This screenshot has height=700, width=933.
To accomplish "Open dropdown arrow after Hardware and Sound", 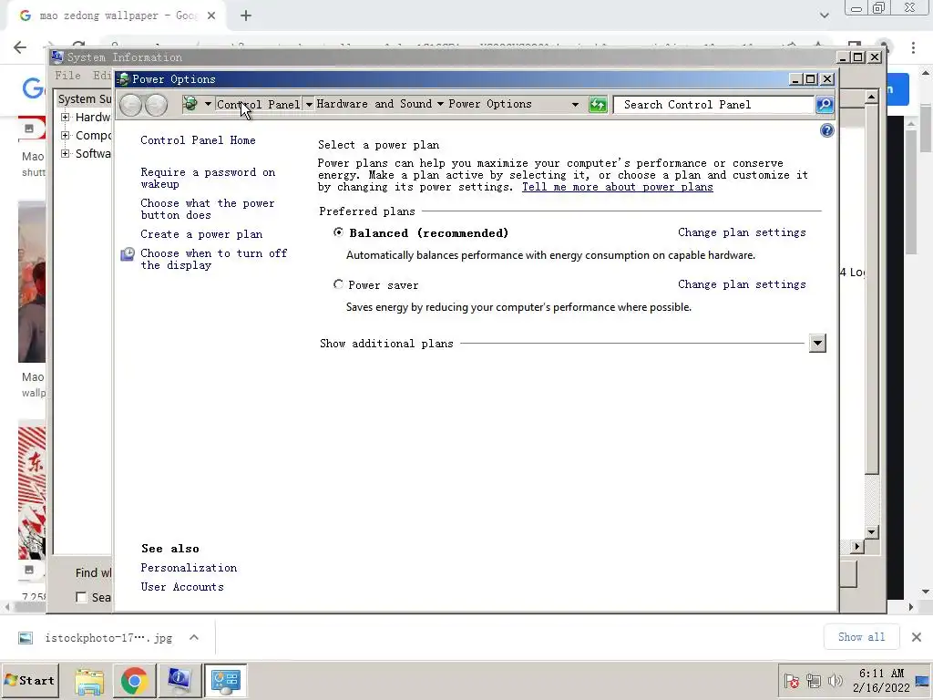I will point(440,104).
